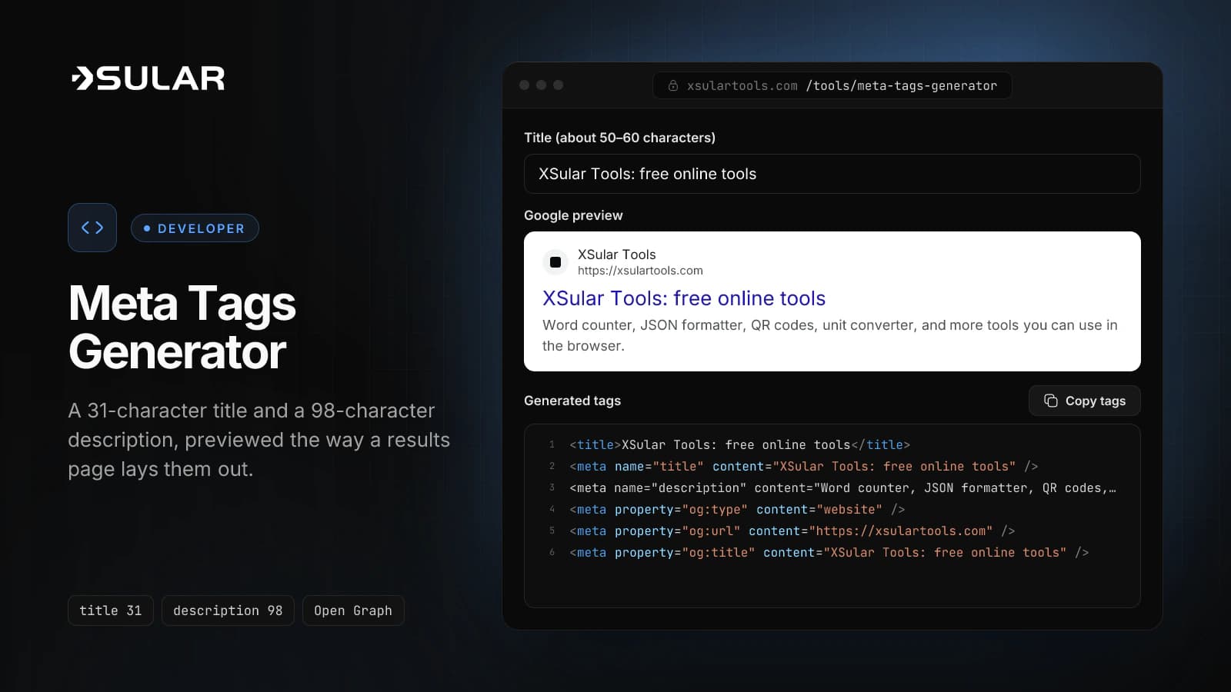The height and width of the screenshot is (692, 1231).
Task: Click the og:title code line
Action: (x=829, y=552)
